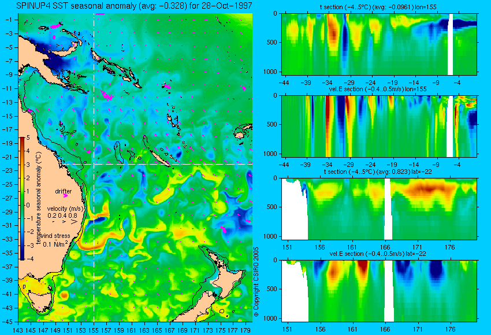
Task: Click the 't section lat=-22' panel title
Action: coord(378,172)
